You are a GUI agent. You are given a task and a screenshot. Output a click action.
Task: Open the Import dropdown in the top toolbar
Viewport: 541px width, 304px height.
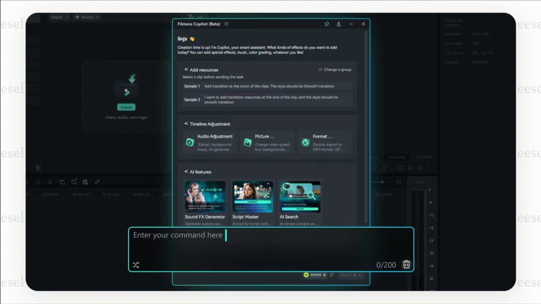click(x=59, y=17)
